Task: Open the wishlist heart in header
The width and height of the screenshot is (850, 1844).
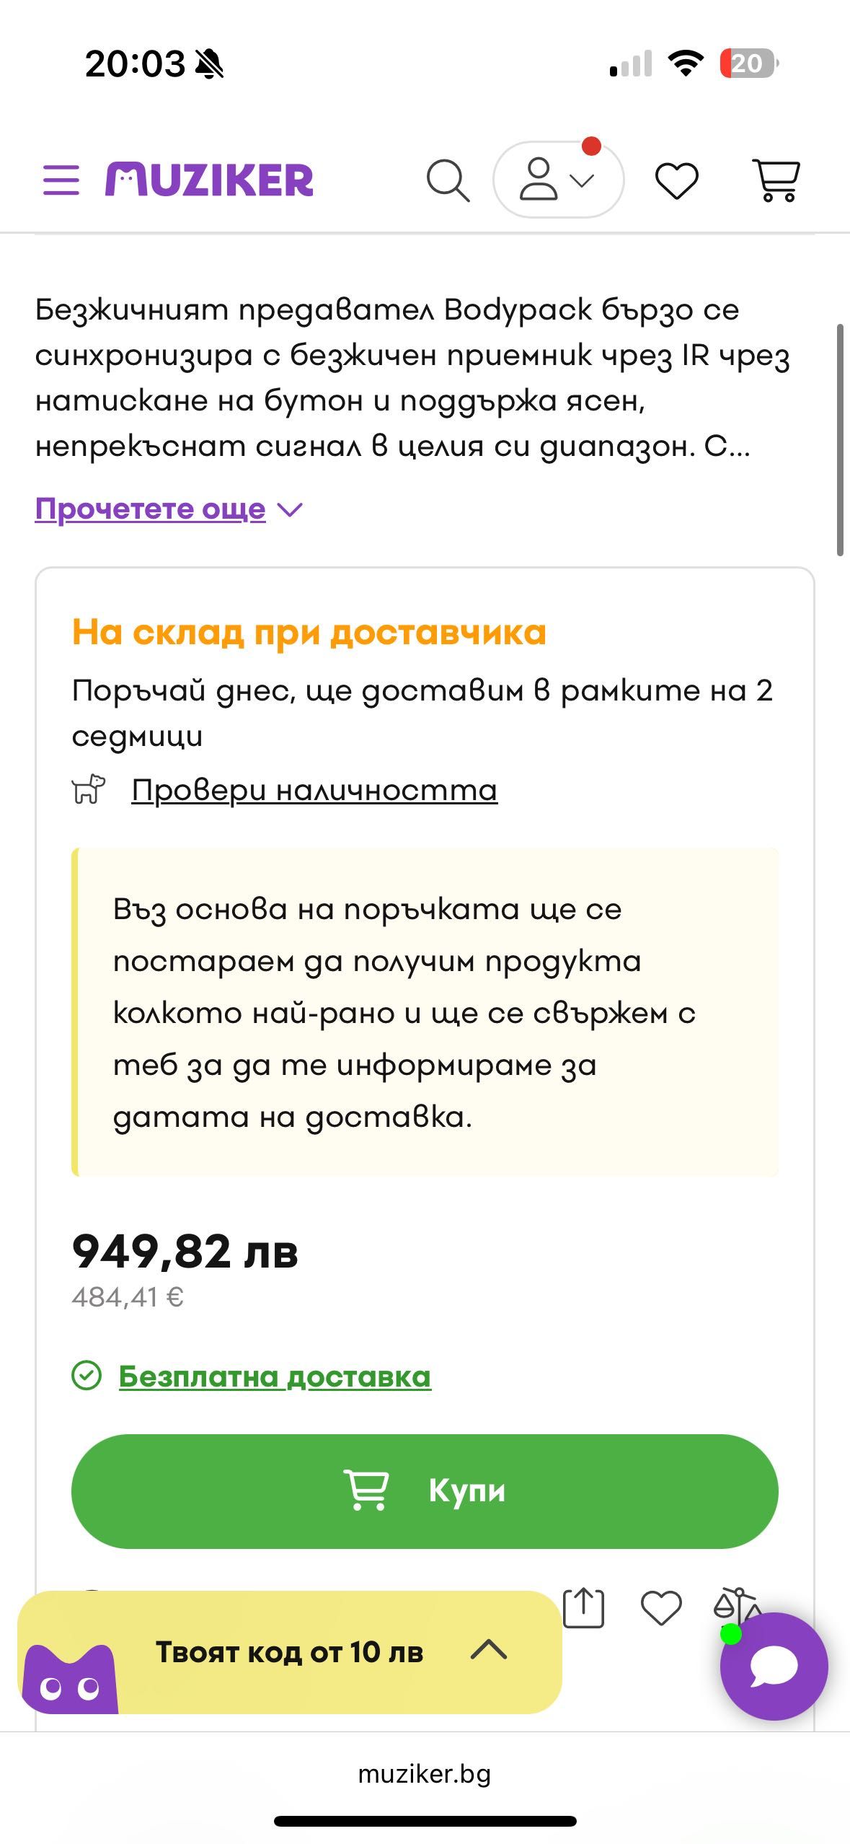Action: click(676, 180)
